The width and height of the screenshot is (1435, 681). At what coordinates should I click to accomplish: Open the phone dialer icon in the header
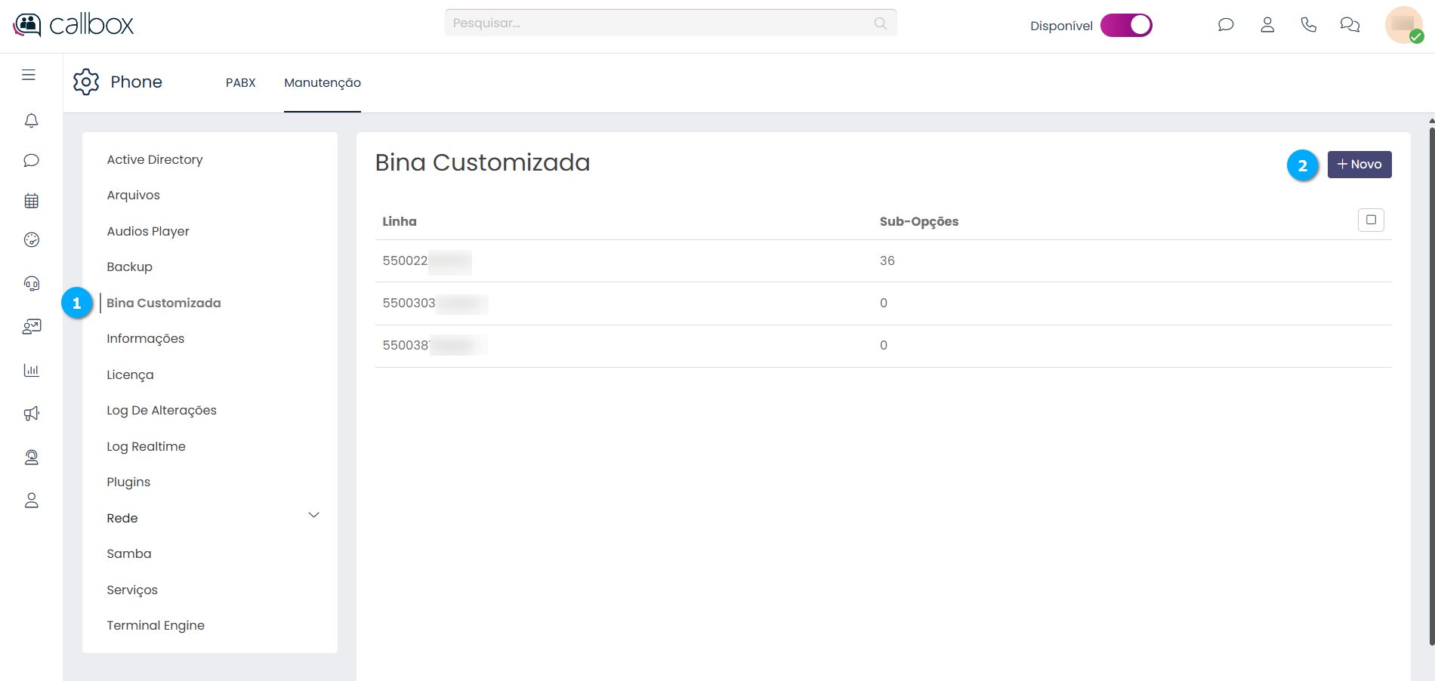(1308, 25)
